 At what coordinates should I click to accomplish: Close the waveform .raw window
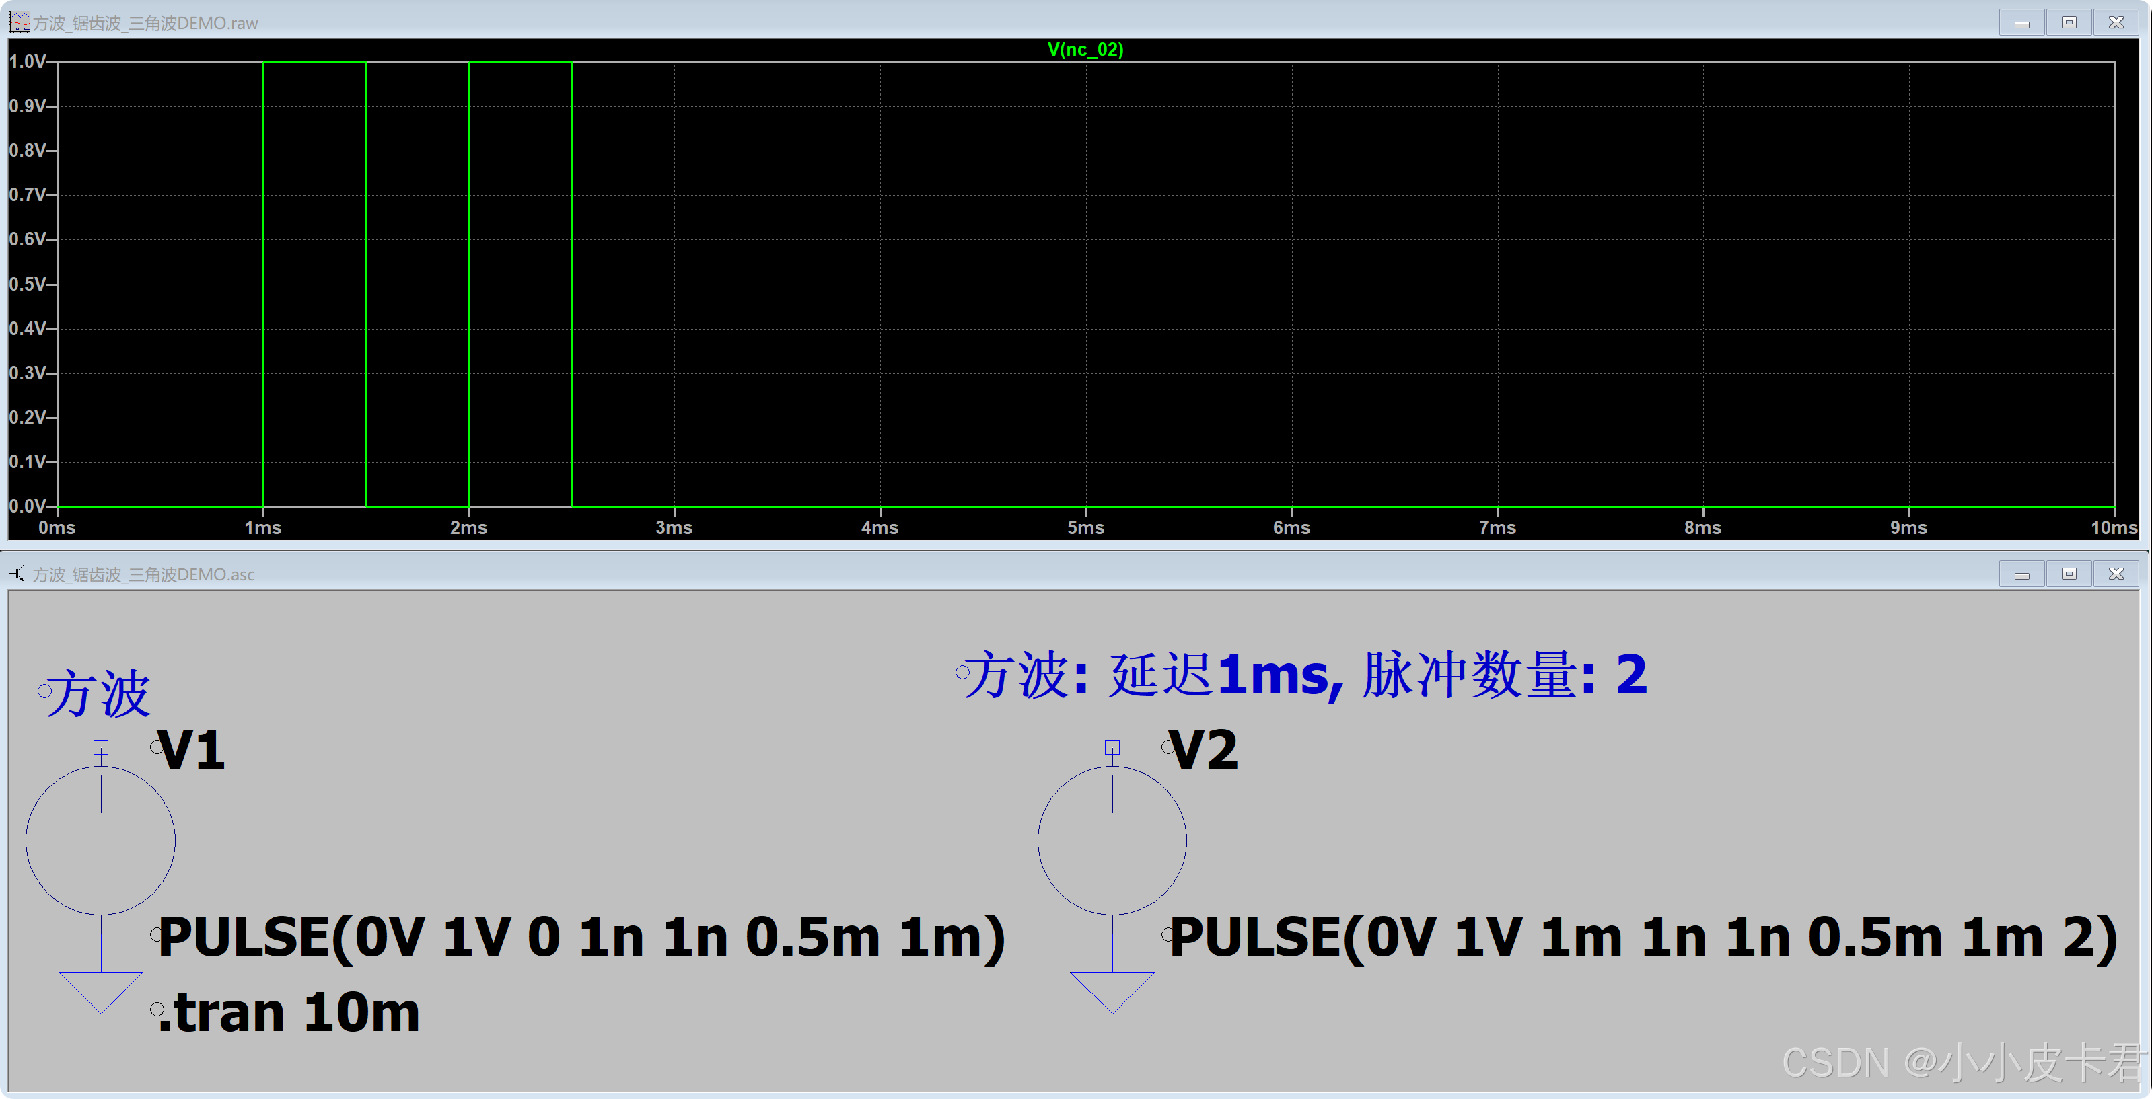click(x=2116, y=23)
